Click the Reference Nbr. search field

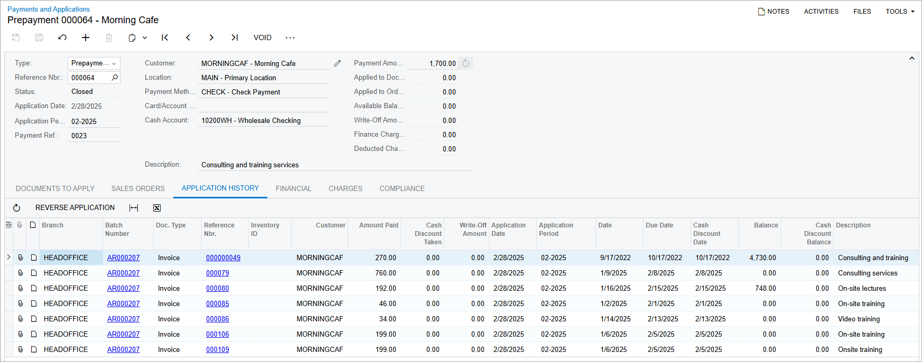click(90, 78)
